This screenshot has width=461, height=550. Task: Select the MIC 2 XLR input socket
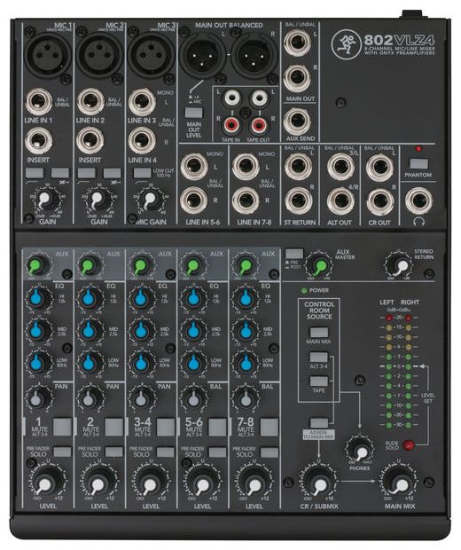point(99,55)
